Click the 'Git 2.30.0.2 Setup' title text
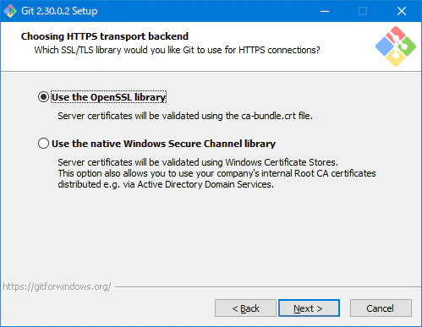Screen dimensions: 422x327 (x=59, y=11)
